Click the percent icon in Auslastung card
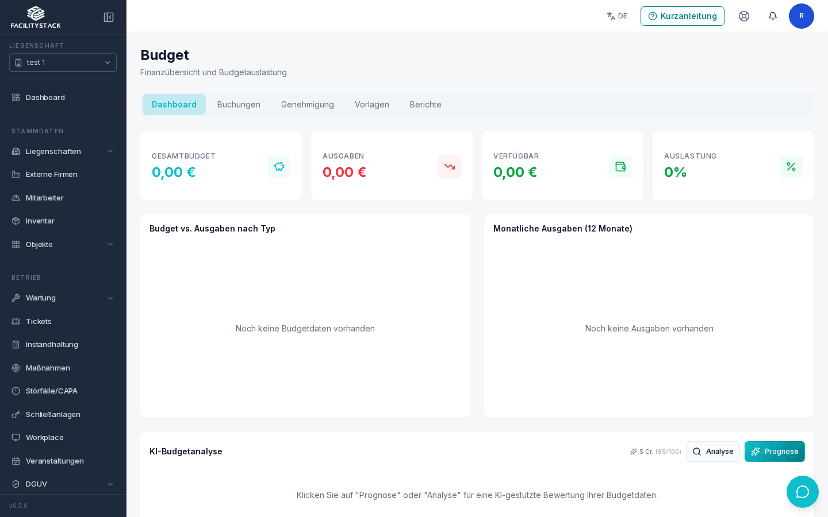This screenshot has height=517, width=828. click(791, 167)
